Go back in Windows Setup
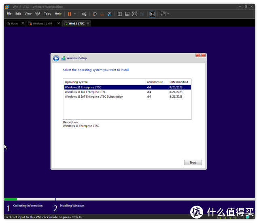This screenshot has width=259, height=223. click(x=56, y=58)
